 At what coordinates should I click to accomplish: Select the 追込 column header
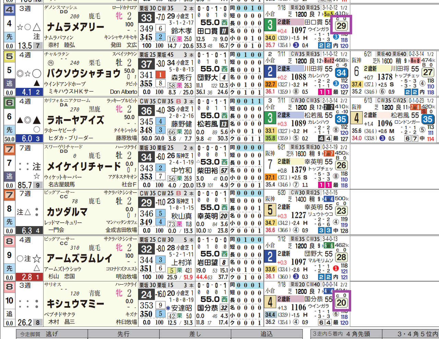click(x=266, y=334)
